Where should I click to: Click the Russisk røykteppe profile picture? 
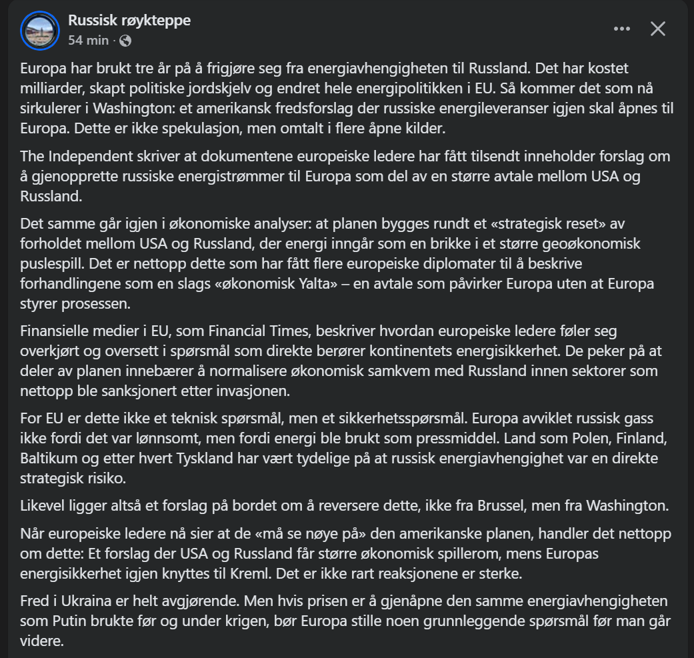coord(41,30)
